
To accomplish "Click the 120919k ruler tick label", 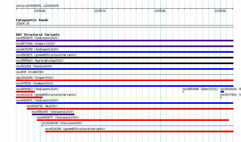I will 220,11.
